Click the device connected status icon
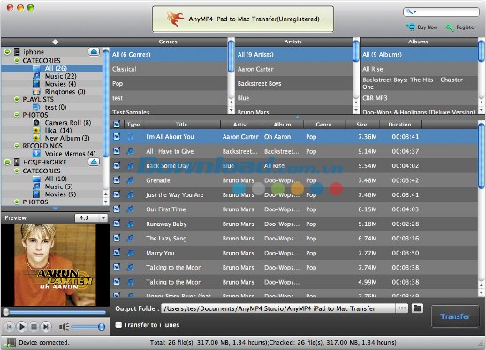The width and height of the screenshot is (486, 350). pyautogui.click(x=10, y=343)
